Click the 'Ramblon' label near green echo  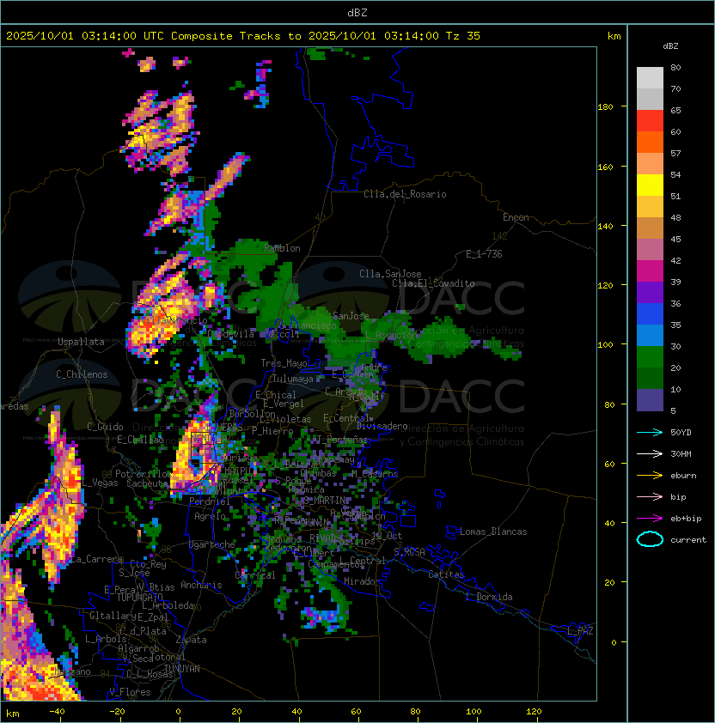(x=282, y=248)
